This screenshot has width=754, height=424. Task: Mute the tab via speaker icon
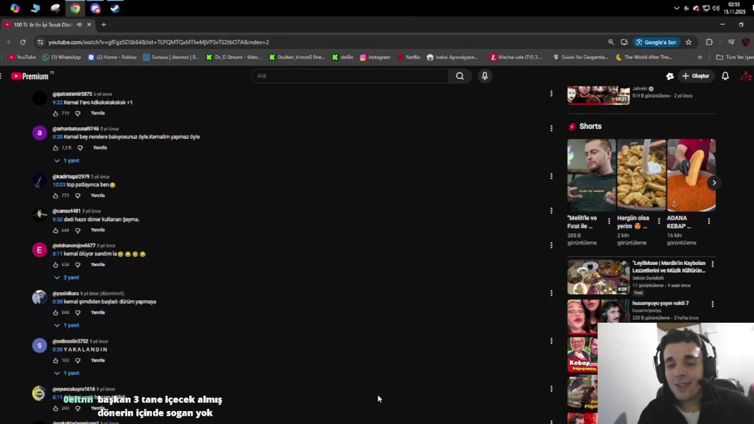pyautogui.click(x=79, y=25)
